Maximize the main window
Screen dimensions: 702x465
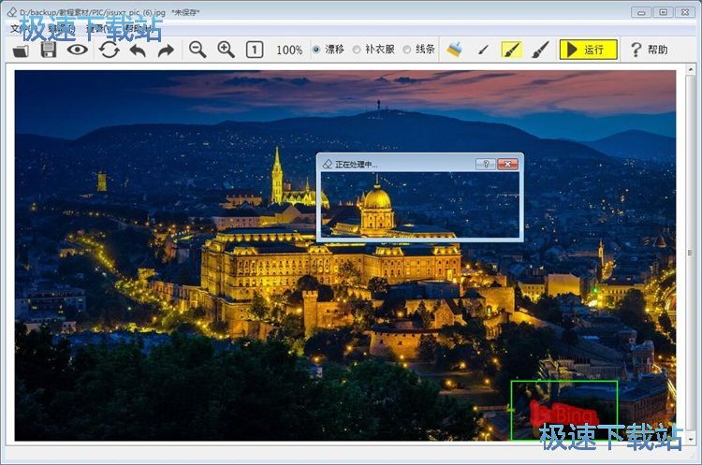click(663, 12)
